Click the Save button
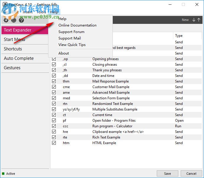This screenshot has width=204, height=178. (167, 174)
